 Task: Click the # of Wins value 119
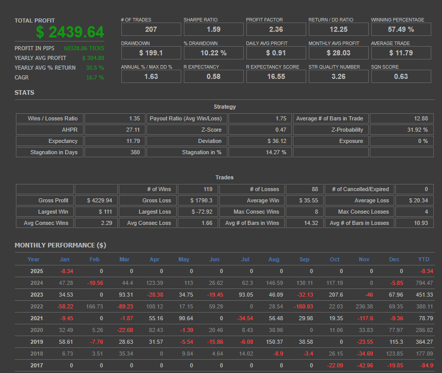208,189
